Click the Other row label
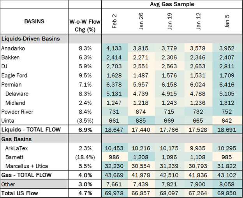 8,184
